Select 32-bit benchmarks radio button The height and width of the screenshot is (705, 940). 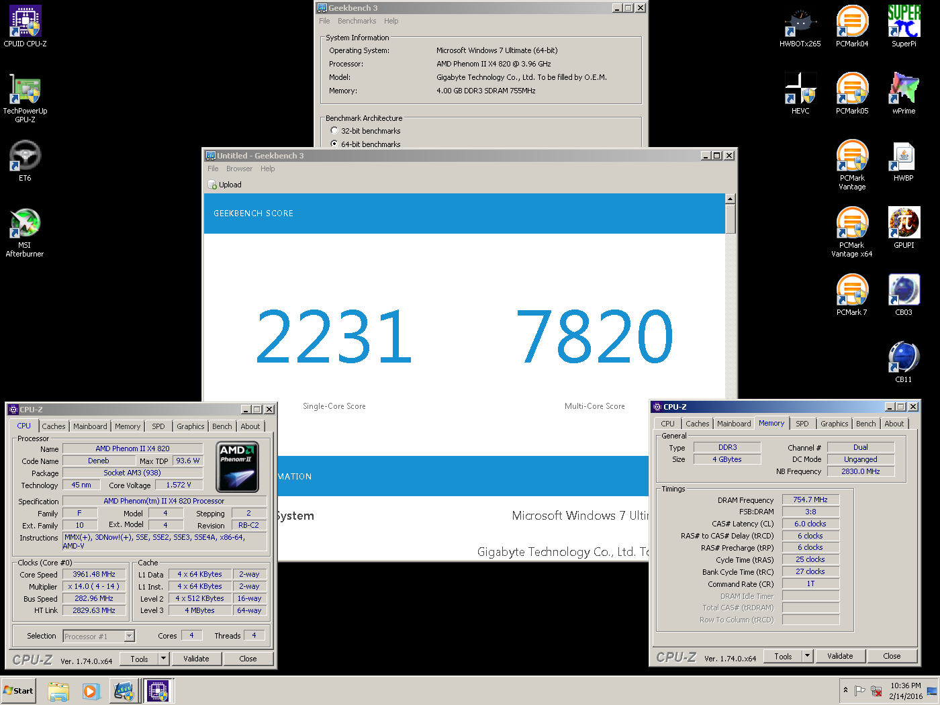click(334, 131)
